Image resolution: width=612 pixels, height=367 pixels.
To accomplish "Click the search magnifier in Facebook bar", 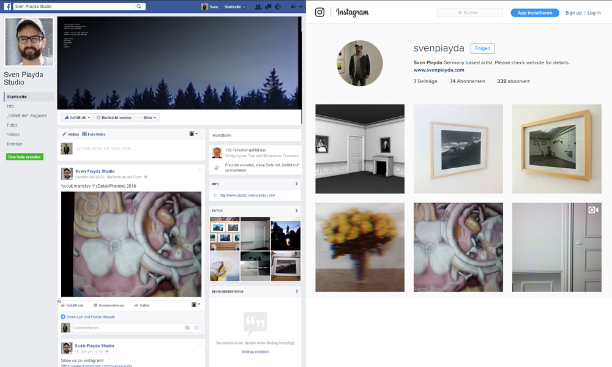I will [140, 7].
